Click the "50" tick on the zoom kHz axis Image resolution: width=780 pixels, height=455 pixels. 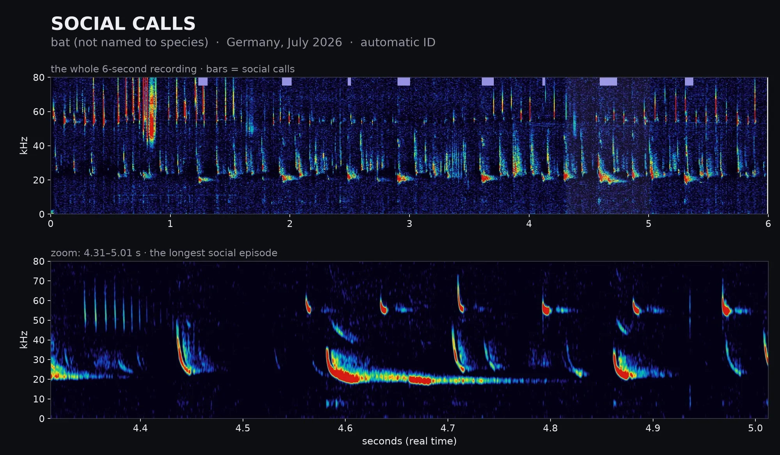coord(39,320)
